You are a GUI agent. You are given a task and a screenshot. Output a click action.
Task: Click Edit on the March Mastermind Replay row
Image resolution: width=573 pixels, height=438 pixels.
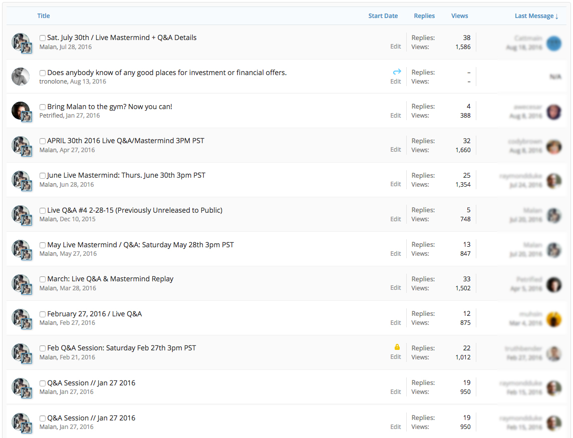coord(396,288)
